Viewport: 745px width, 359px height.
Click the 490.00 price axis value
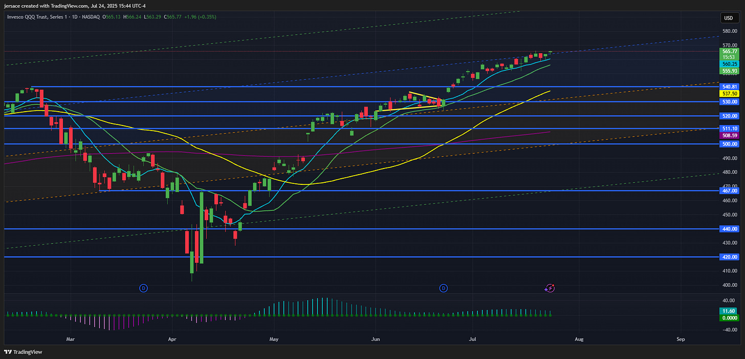(x=730, y=158)
